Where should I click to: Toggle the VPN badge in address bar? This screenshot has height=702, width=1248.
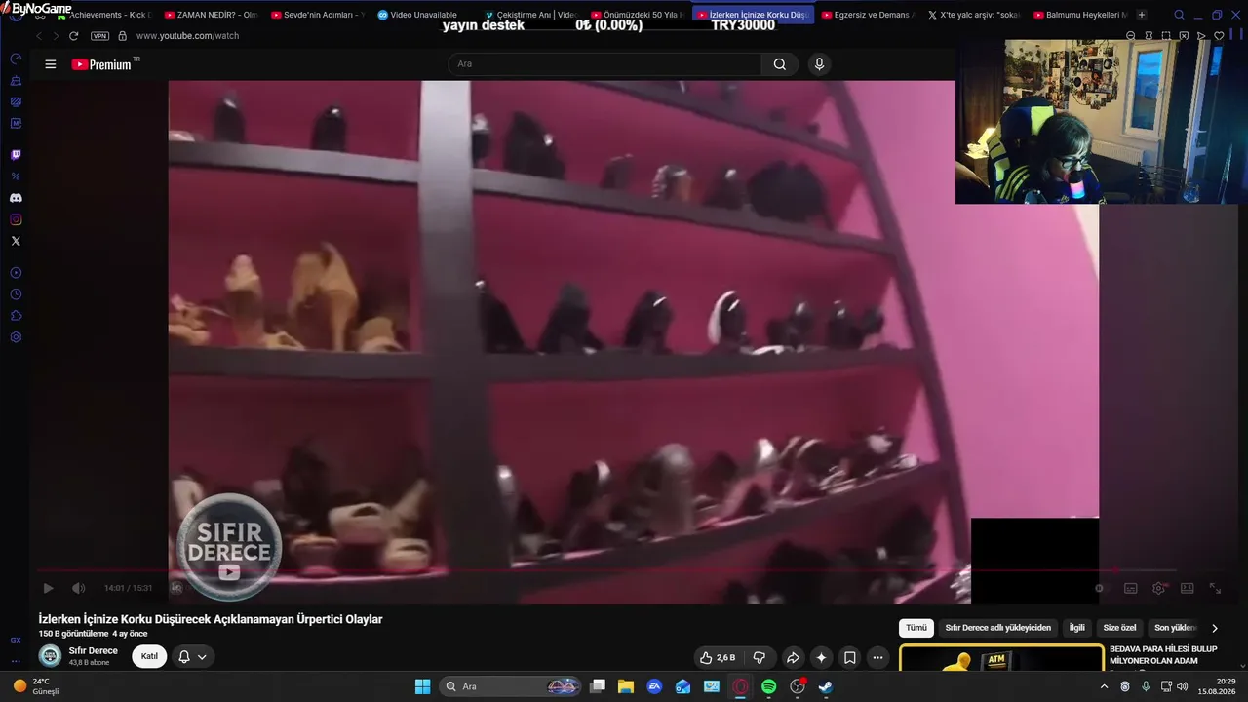99,36
